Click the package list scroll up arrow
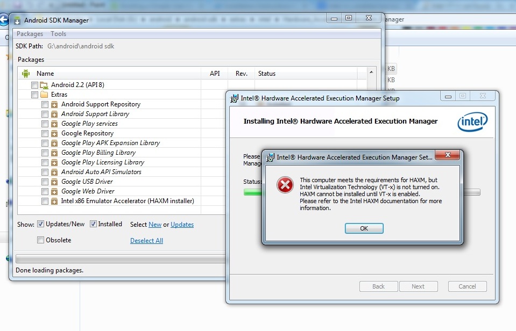Viewport: 516px width, 331px height. point(371,73)
